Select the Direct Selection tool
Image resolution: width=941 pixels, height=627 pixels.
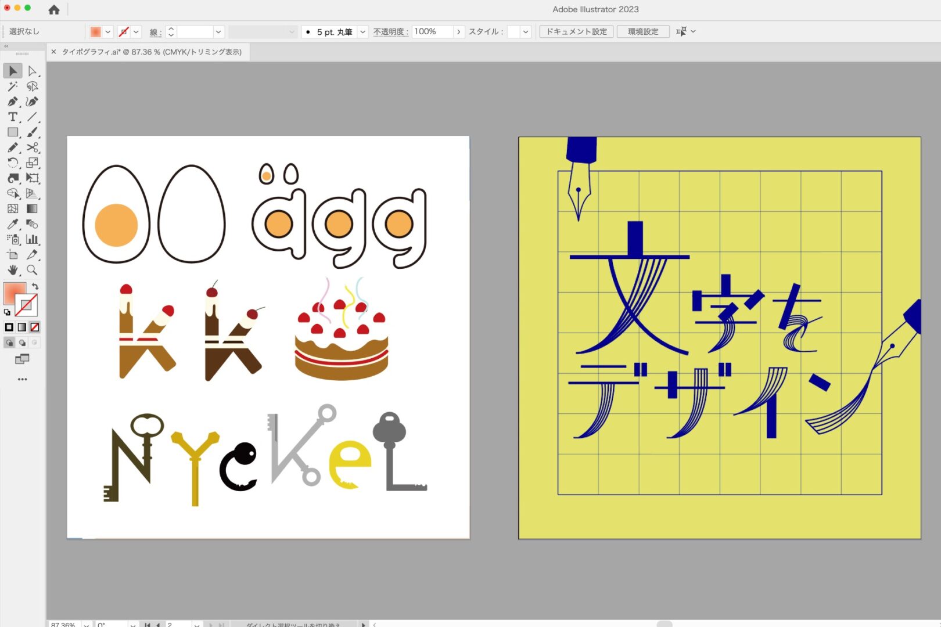[x=33, y=71]
